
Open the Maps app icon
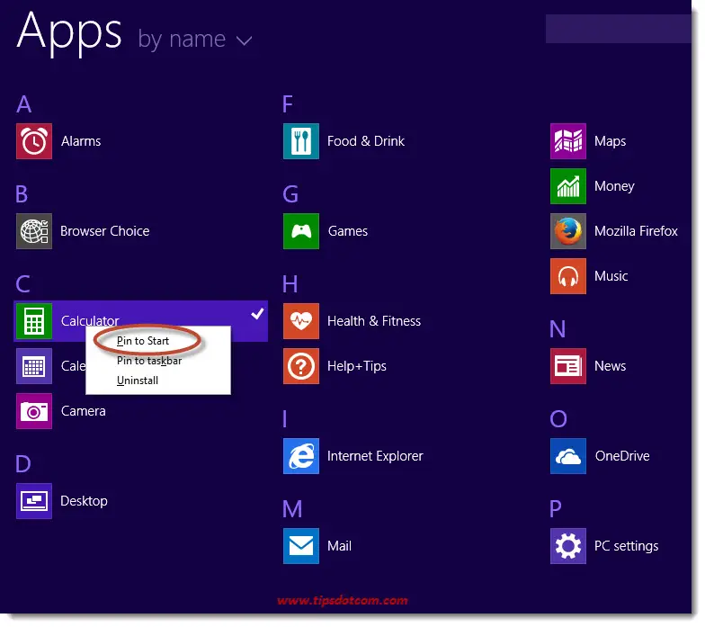568,141
